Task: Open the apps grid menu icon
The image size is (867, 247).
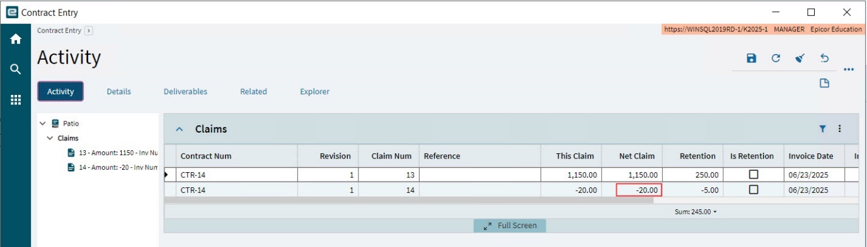Action: click(x=16, y=99)
